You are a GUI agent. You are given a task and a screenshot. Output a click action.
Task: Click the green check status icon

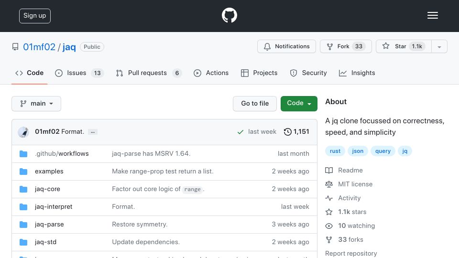click(240, 132)
